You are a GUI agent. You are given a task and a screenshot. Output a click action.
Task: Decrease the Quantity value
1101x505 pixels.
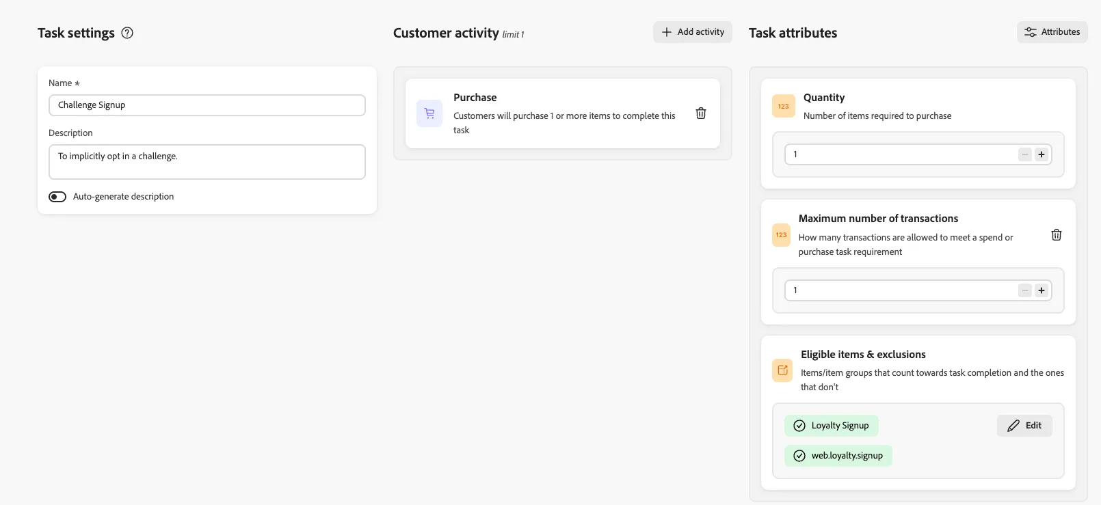pos(1025,154)
